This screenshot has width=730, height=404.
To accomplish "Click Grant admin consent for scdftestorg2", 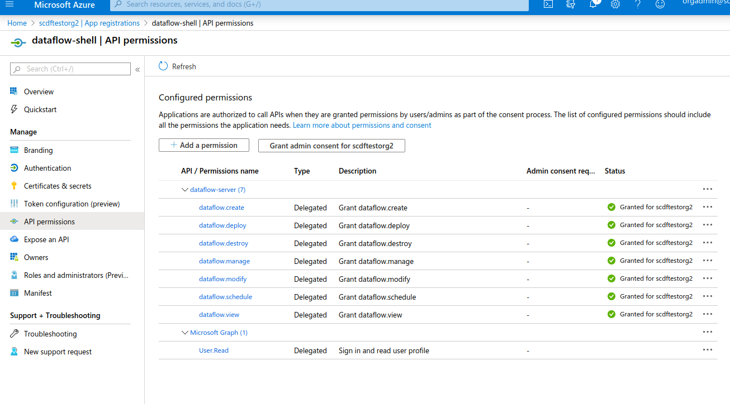I will coord(331,146).
